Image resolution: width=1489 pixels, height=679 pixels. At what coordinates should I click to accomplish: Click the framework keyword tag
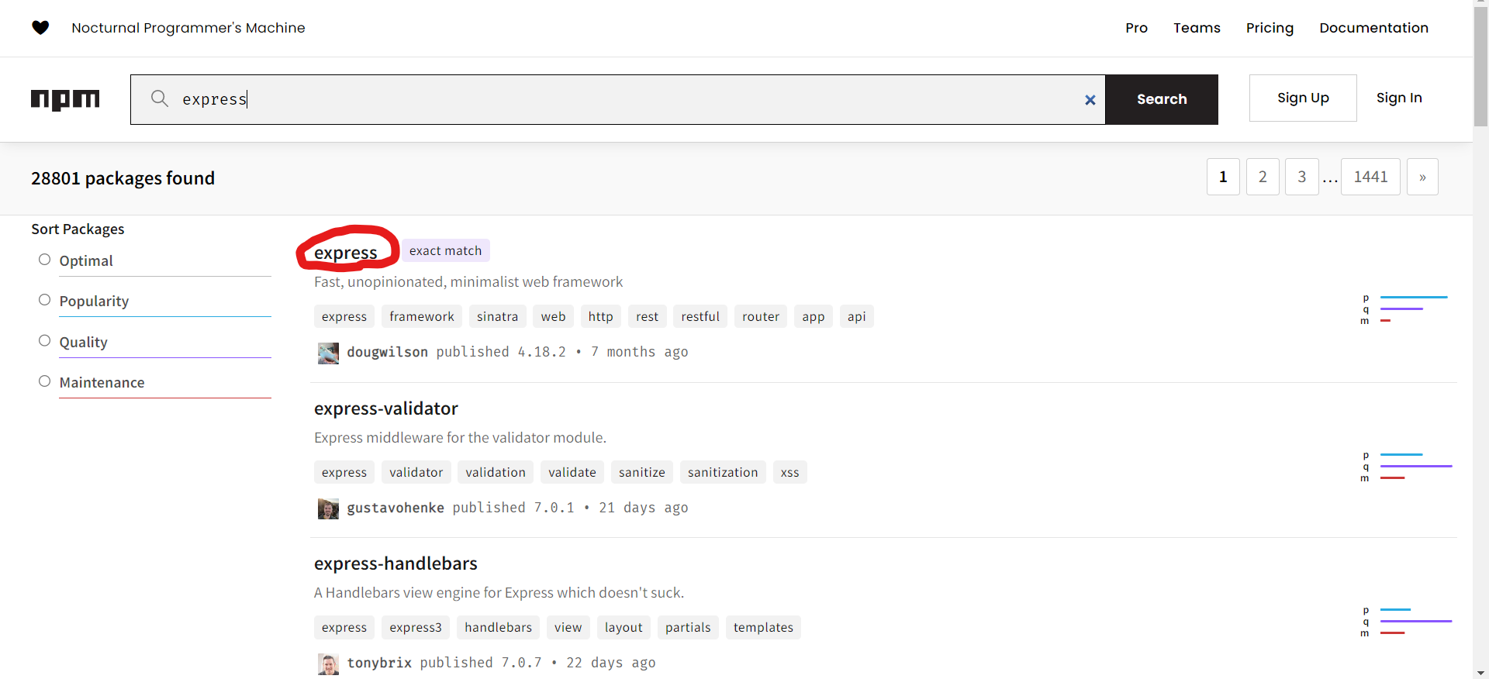(422, 316)
